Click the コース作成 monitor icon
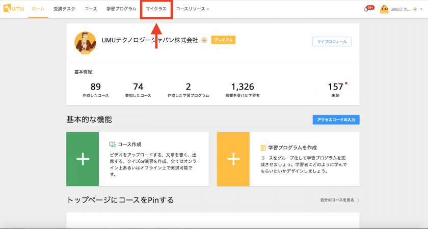 (113, 145)
